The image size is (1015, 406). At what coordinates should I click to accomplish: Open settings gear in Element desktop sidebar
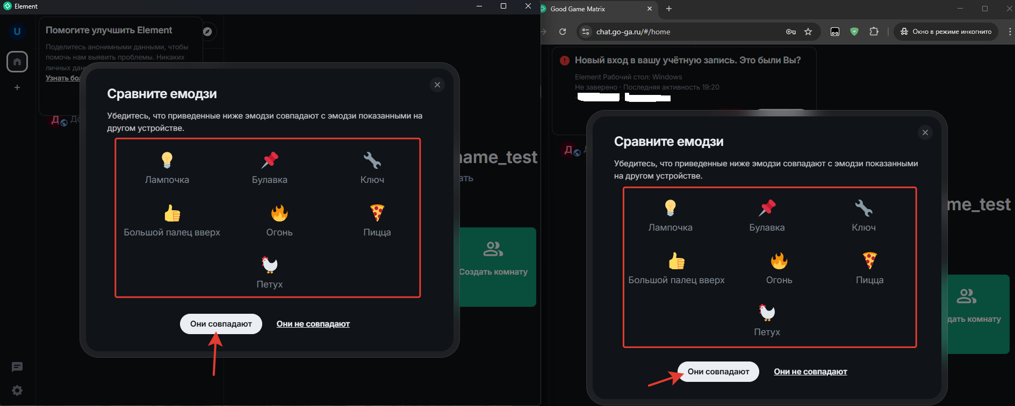coord(17,390)
